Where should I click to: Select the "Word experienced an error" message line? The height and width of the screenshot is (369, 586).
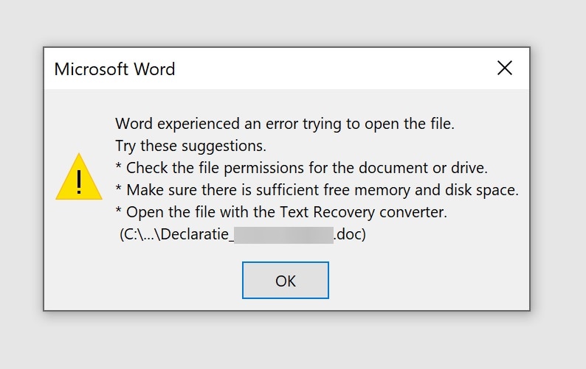point(285,123)
